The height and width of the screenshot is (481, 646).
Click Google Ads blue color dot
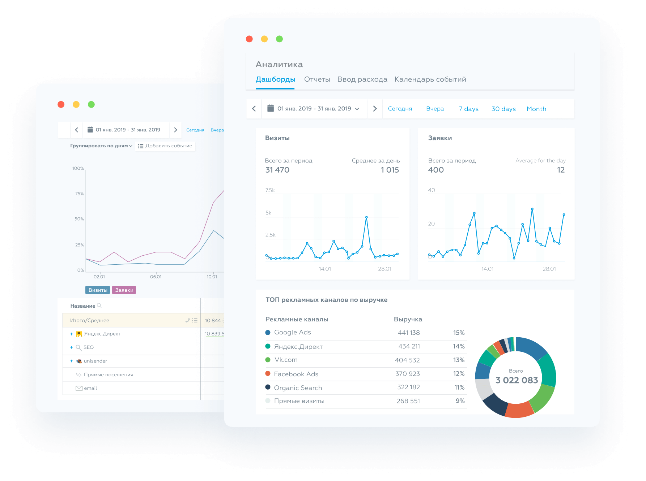[268, 333]
